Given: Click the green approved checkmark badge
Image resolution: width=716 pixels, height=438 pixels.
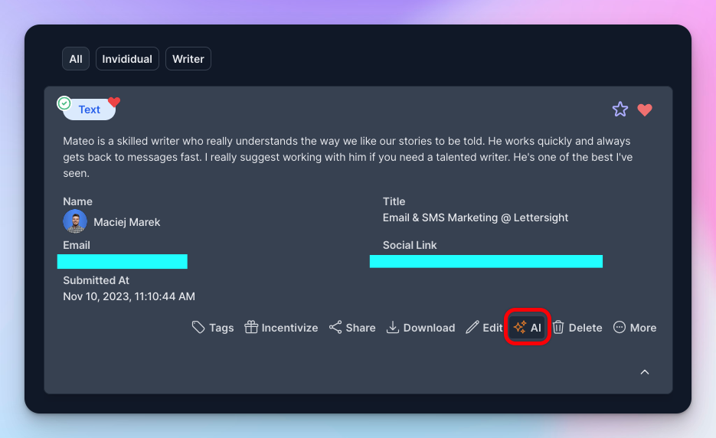Looking at the screenshot, I should [x=65, y=103].
